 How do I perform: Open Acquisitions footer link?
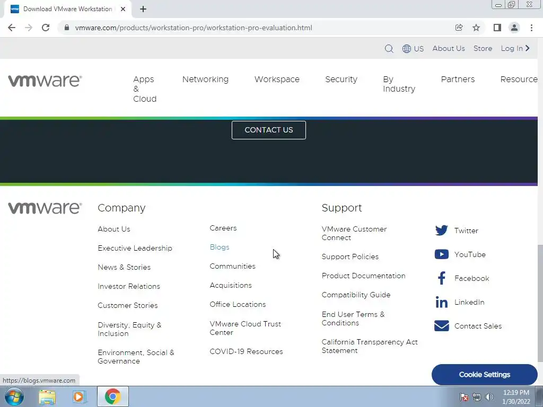click(x=231, y=285)
